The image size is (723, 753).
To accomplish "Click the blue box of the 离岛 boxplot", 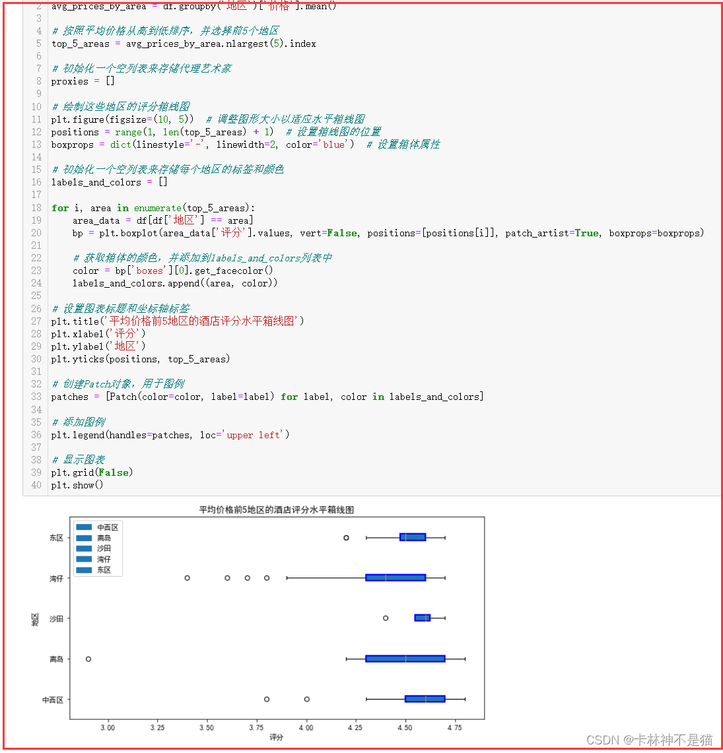I will [405, 659].
